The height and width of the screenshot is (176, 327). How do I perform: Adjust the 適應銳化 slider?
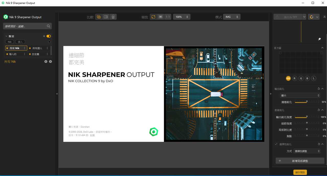307,102
